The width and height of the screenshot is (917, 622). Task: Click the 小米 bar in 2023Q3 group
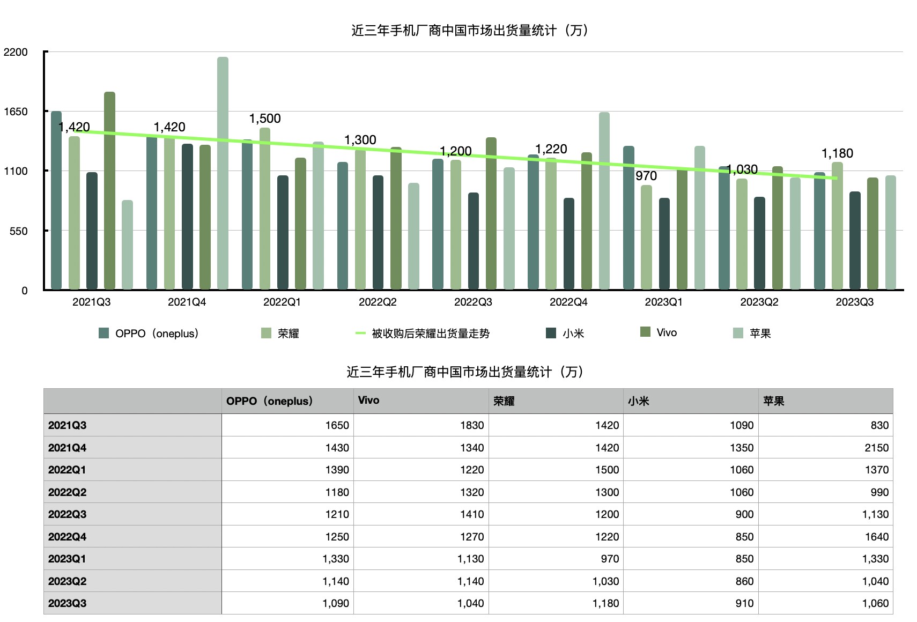click(x=855, y=241)
